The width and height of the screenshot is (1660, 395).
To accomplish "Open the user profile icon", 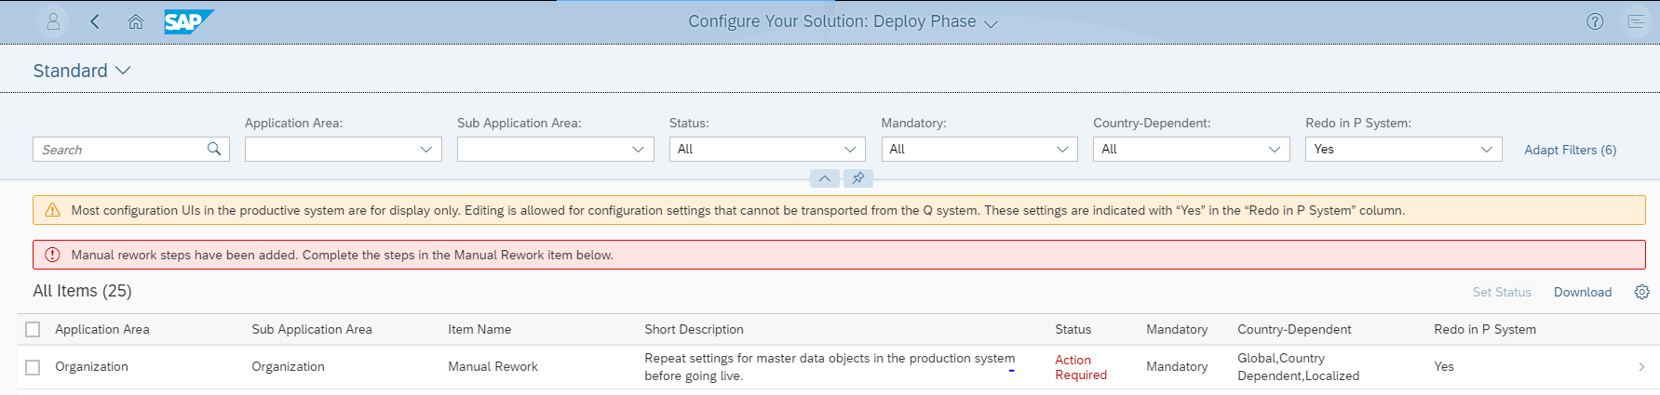I will 53,21.
